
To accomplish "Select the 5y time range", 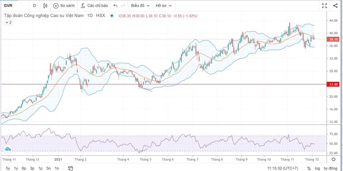I will coord(8,168).
